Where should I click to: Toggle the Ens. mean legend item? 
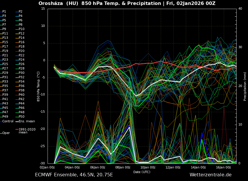click(27, 121)
